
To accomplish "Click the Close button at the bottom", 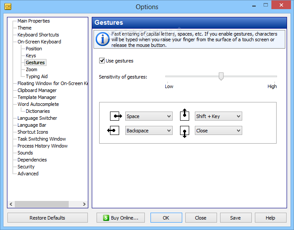I will point(201,218).
